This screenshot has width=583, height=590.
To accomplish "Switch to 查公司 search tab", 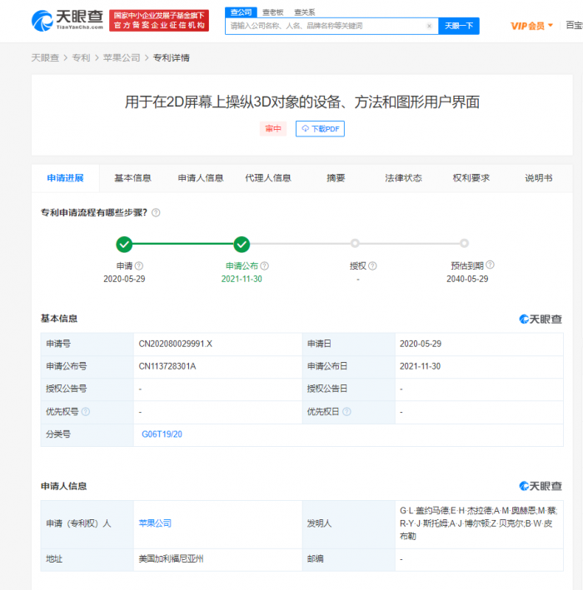I will click(x=241, y=12).
